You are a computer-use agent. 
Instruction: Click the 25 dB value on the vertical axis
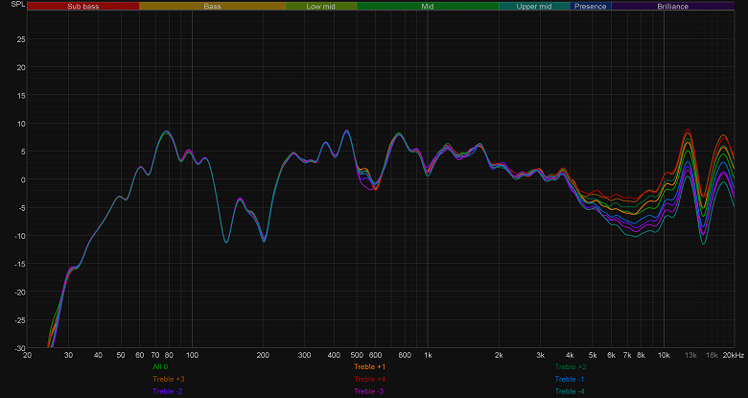pyautogui.click(x=20, y=39)
